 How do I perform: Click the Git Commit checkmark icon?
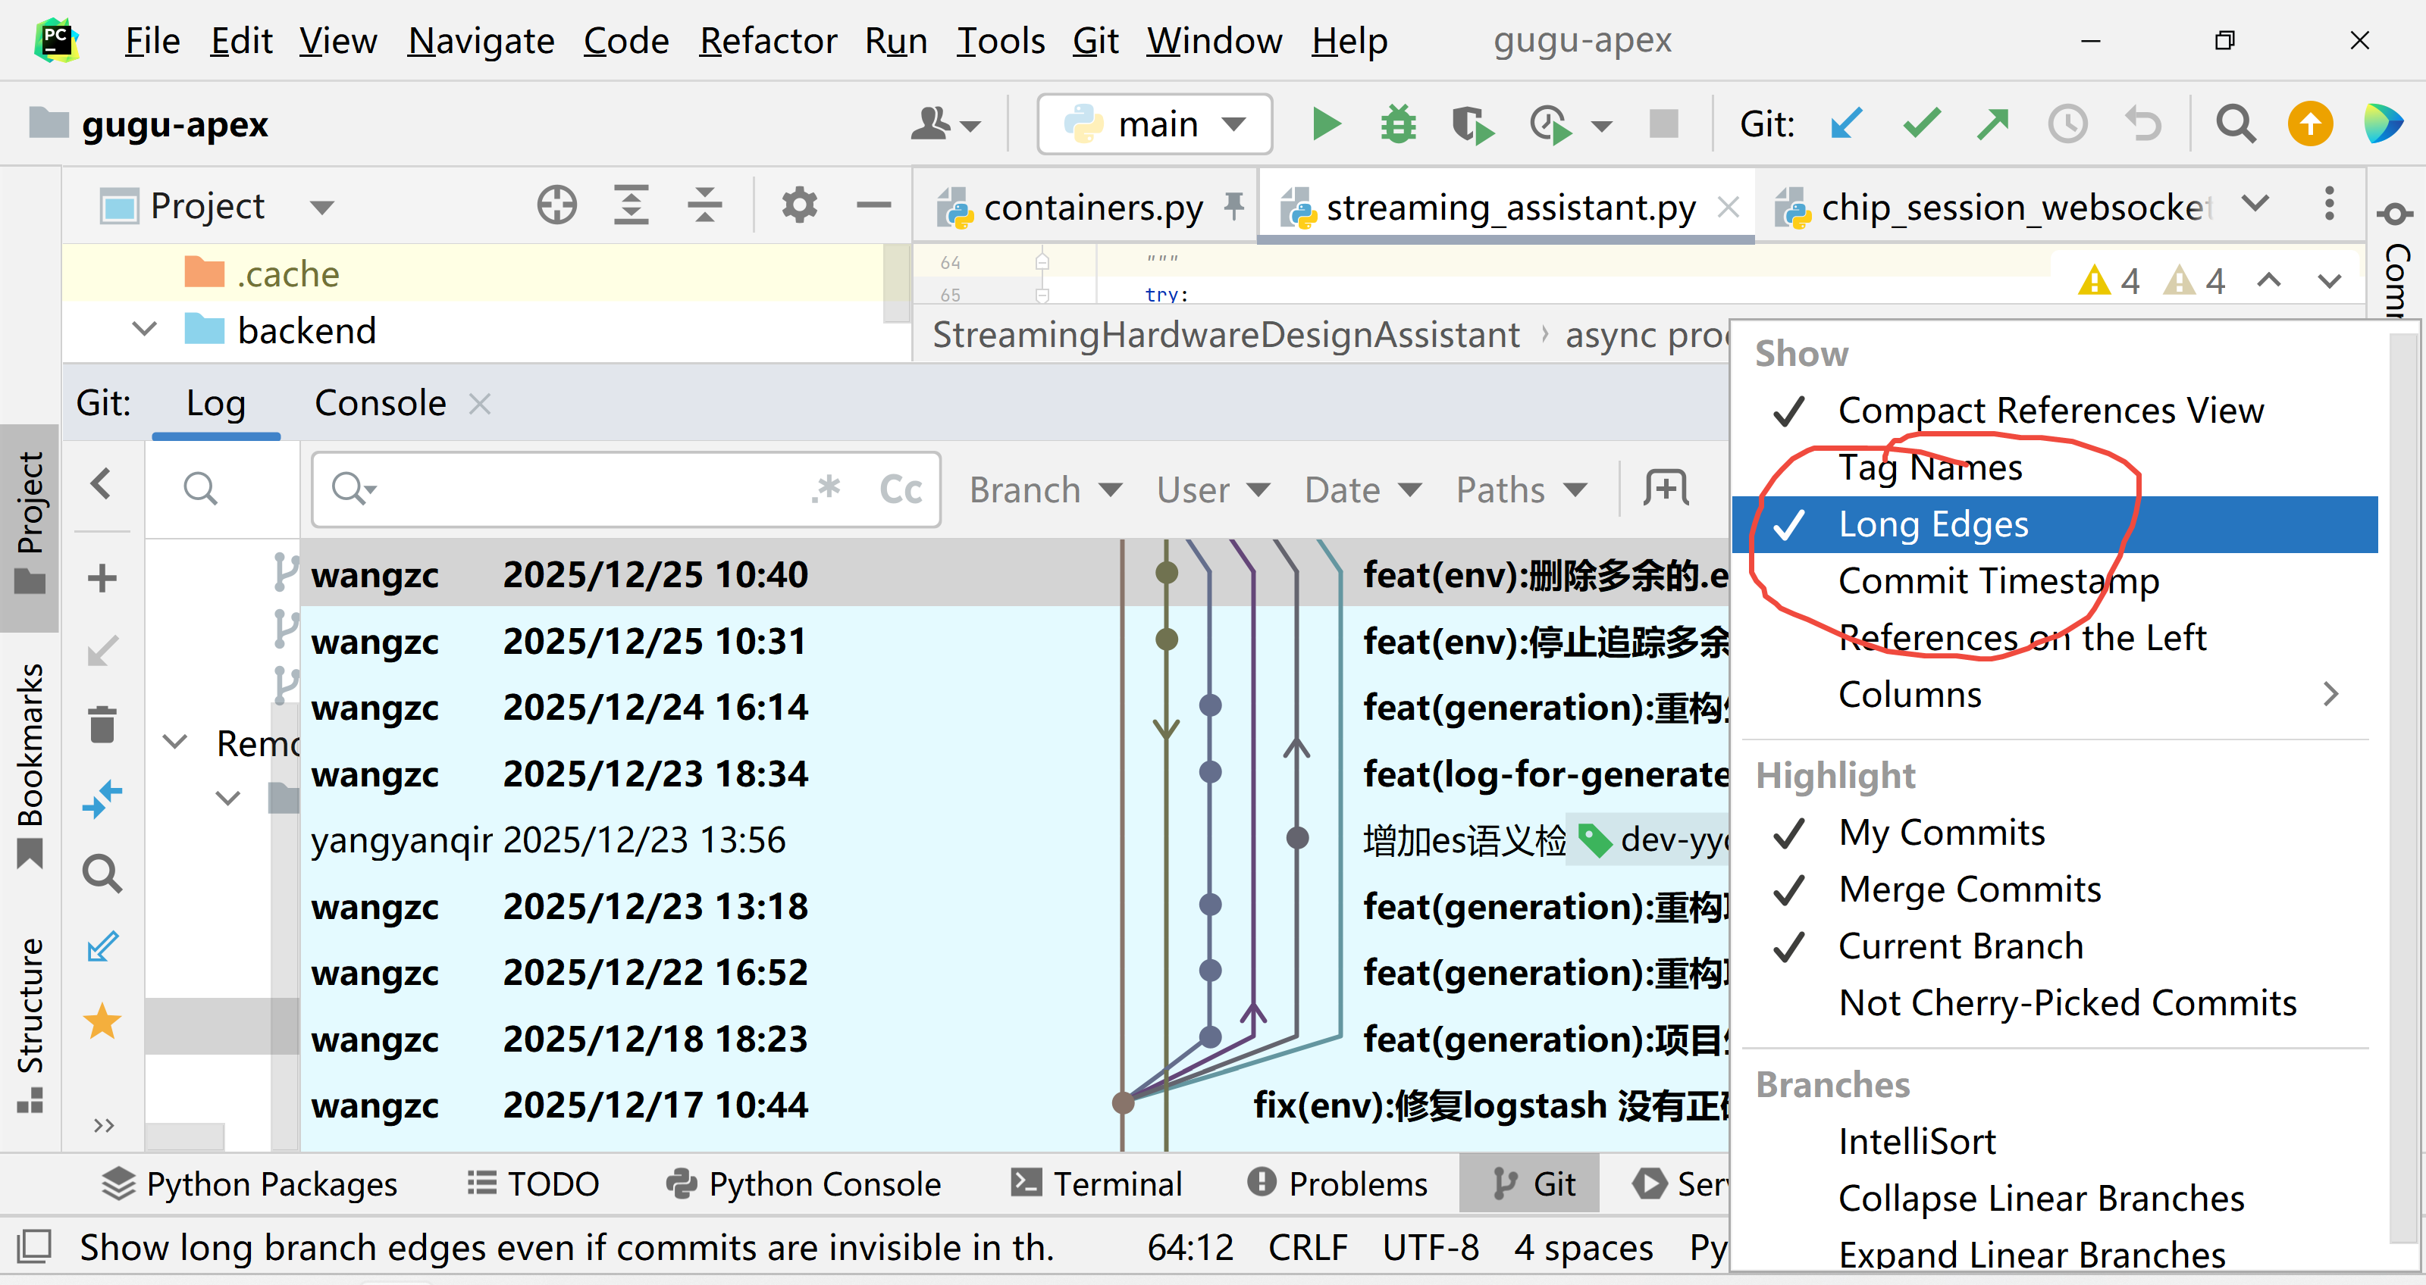[1921, 124]
